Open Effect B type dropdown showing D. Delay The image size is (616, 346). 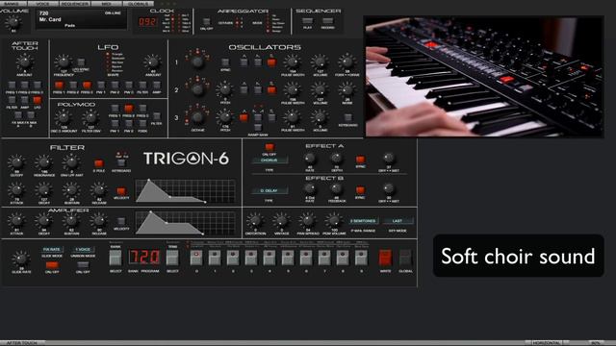click(269, 190)
